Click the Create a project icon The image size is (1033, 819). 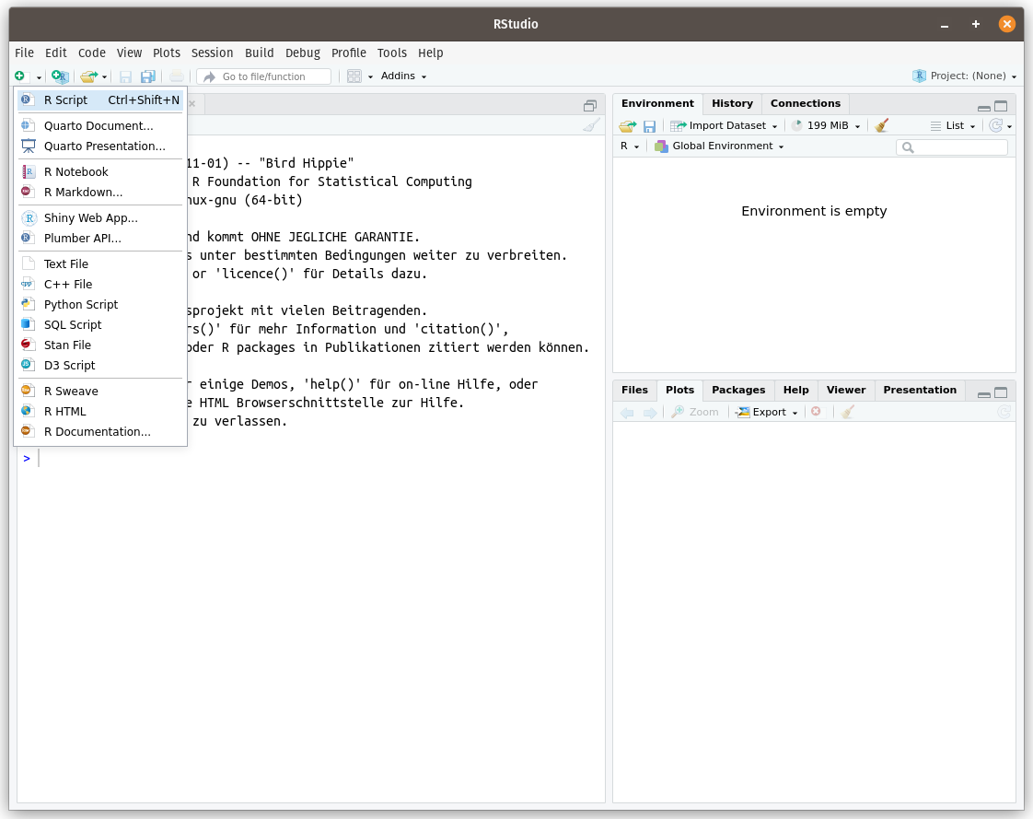tap(59, 76)
